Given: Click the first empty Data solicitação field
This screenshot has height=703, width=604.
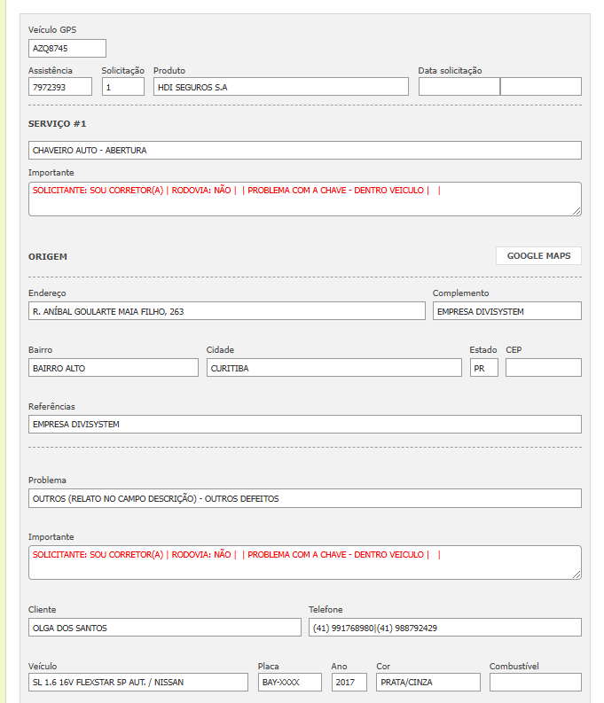Looking at the screenshot, I should point(459,87).
